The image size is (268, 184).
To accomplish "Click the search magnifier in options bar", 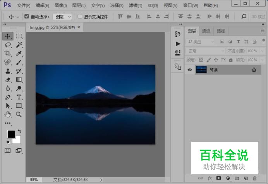I will 244,16.
